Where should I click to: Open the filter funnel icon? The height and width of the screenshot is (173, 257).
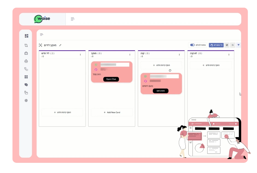pyautogui.click(x=238, y=45)
